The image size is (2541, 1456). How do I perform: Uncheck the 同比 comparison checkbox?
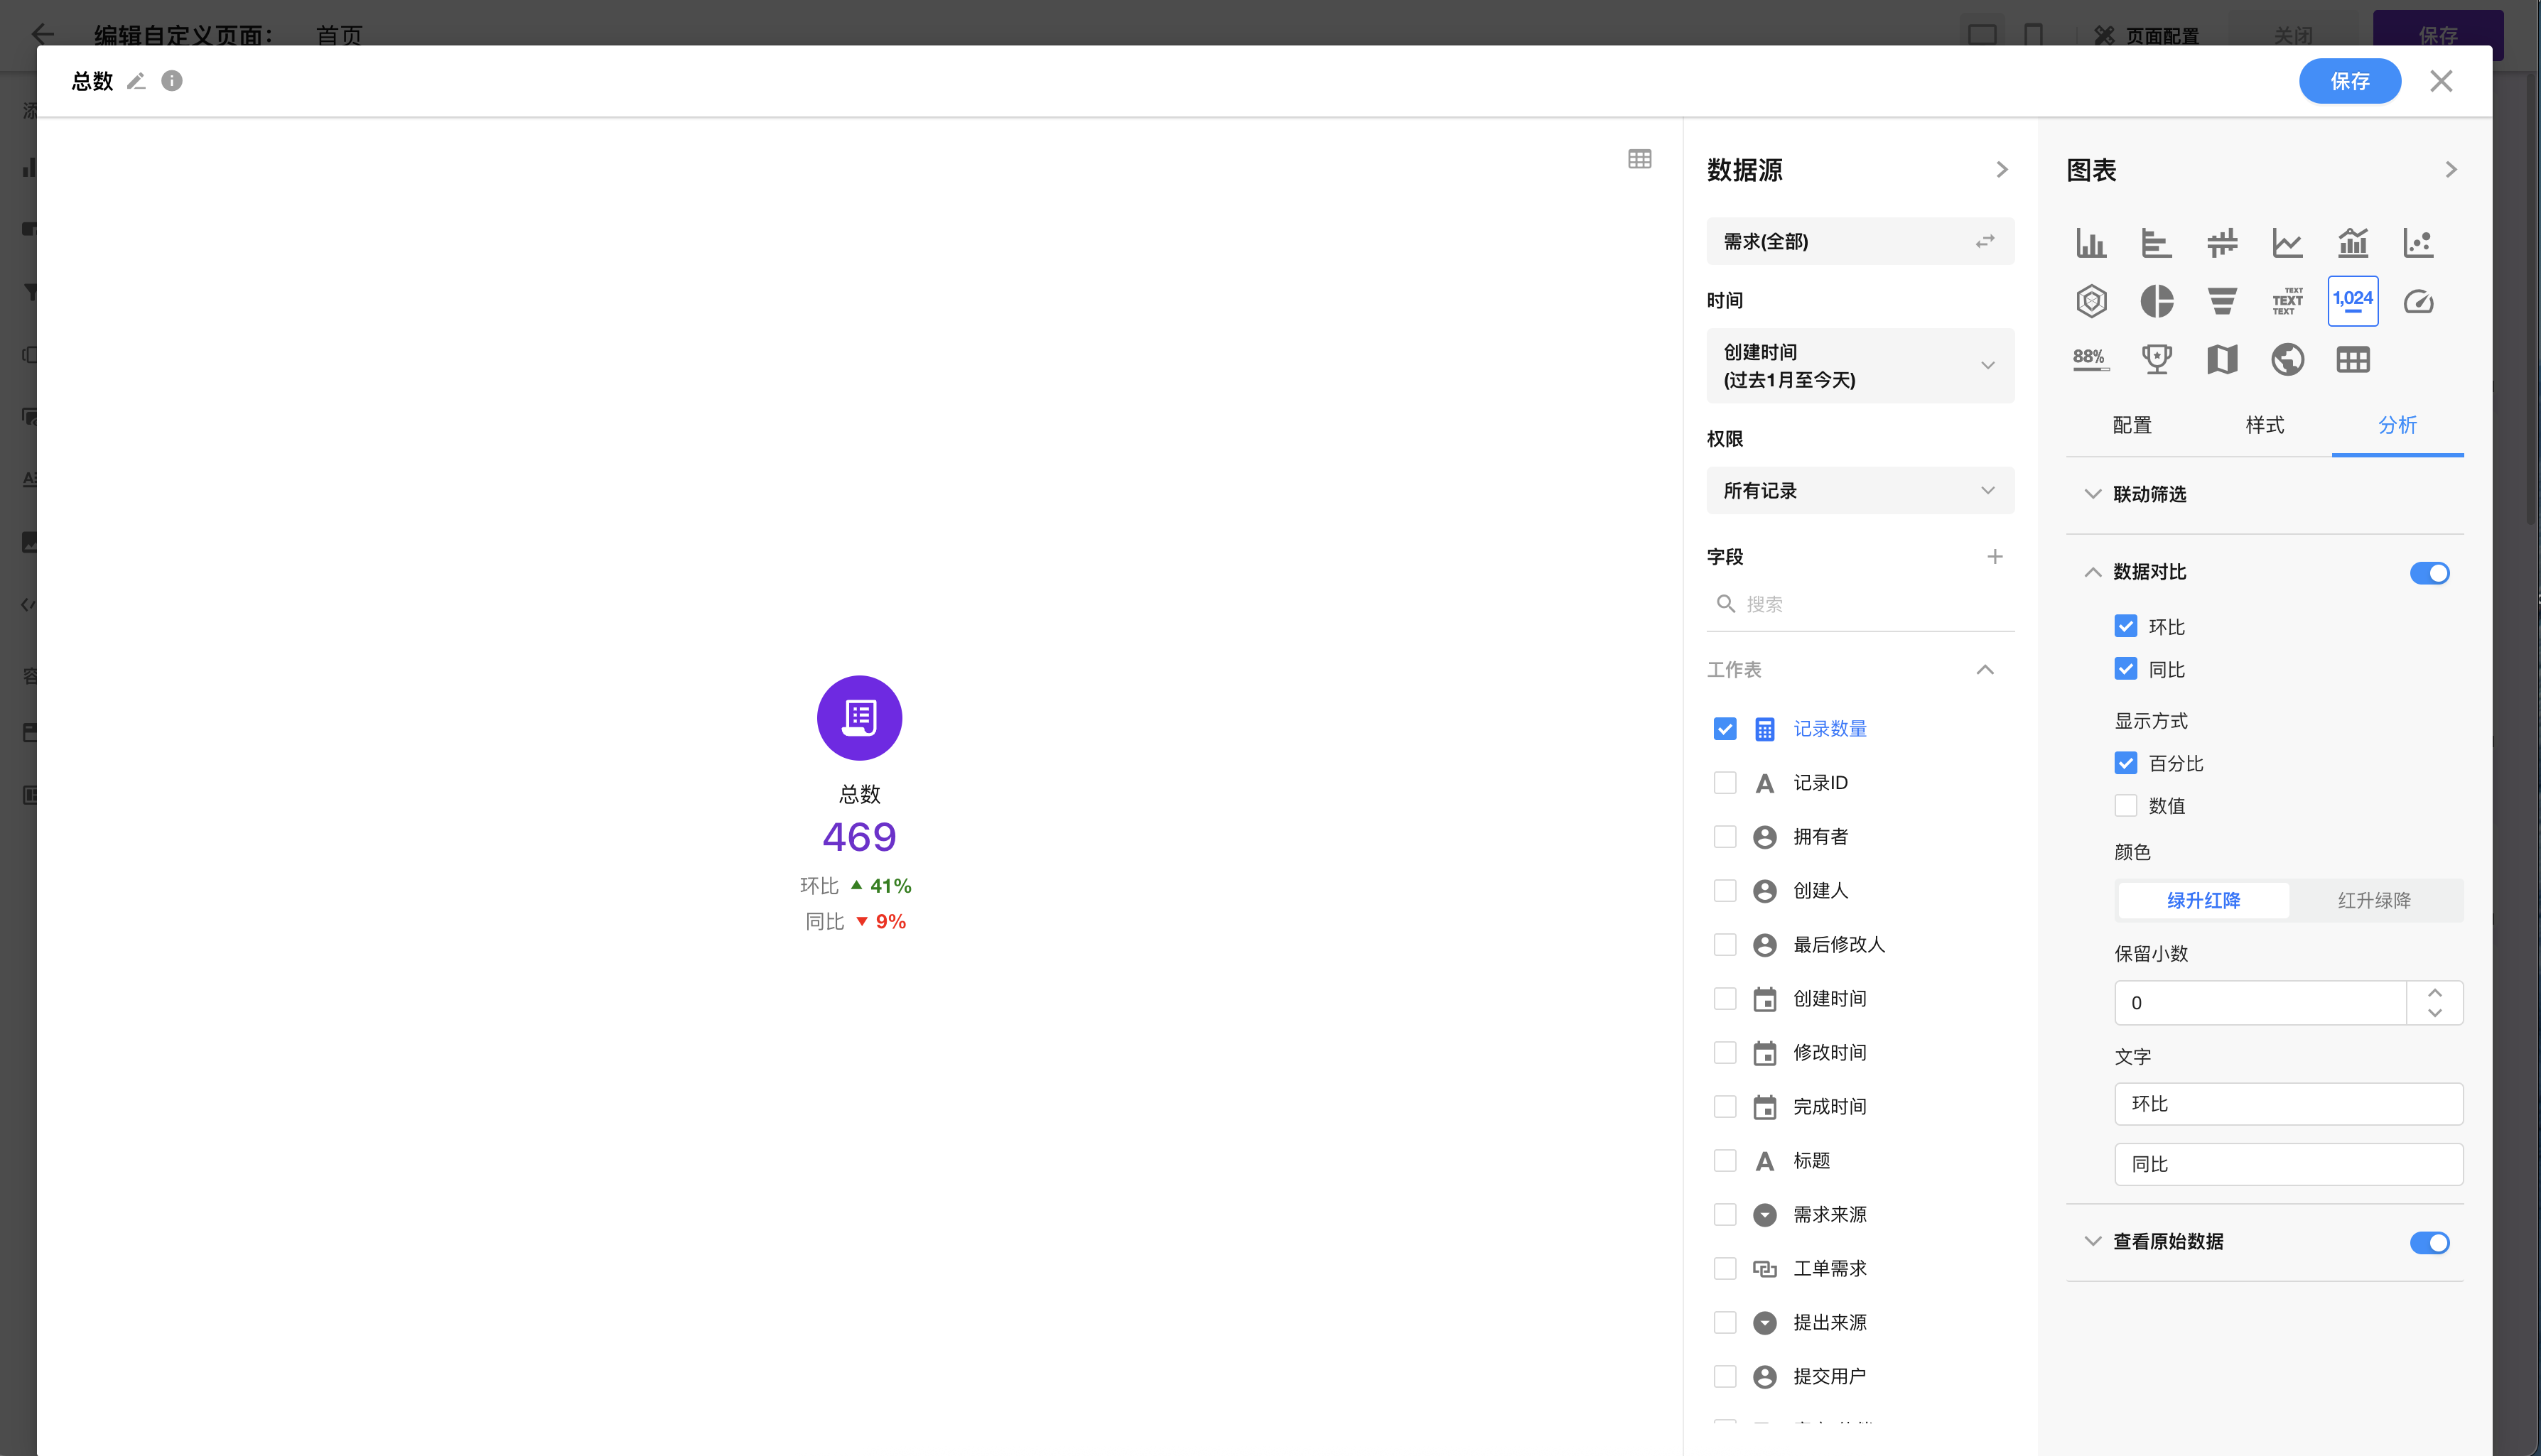(x=2125, y=669)
